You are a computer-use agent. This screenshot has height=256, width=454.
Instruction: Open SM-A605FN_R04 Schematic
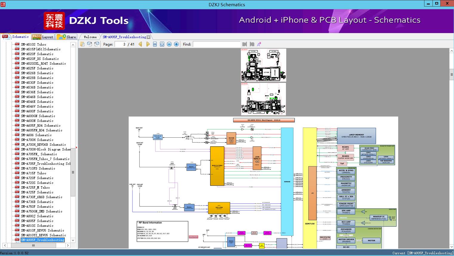(x=41, y=130)
